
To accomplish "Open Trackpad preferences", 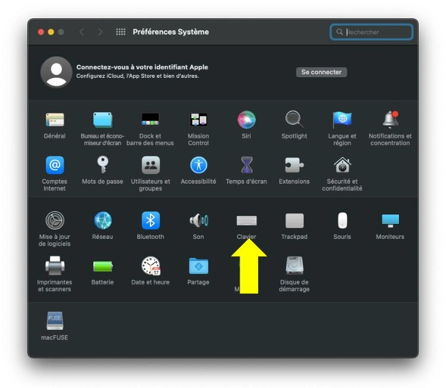I will click(294, 220).
